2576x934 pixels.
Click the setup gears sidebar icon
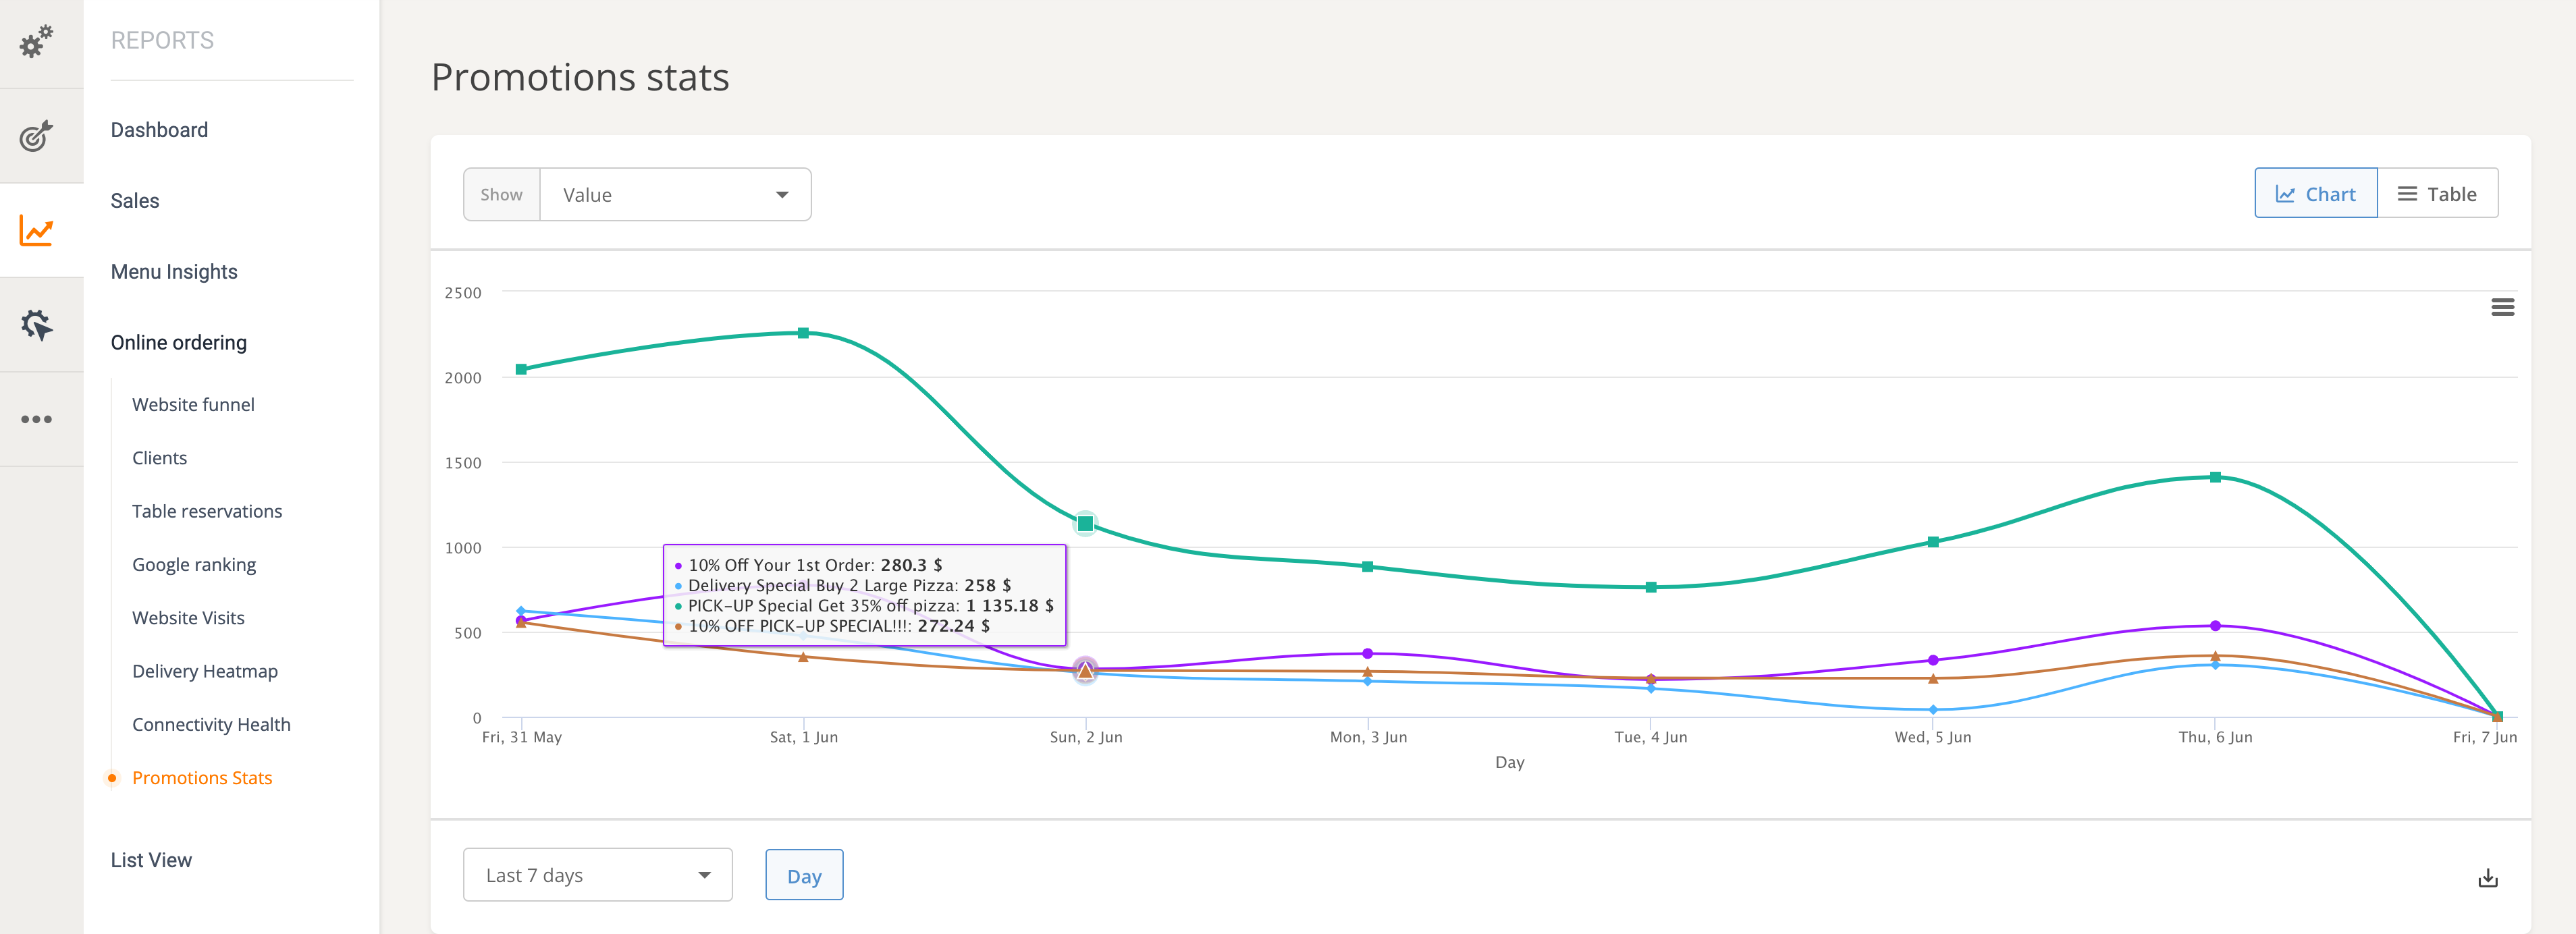(x=37, y=42)
